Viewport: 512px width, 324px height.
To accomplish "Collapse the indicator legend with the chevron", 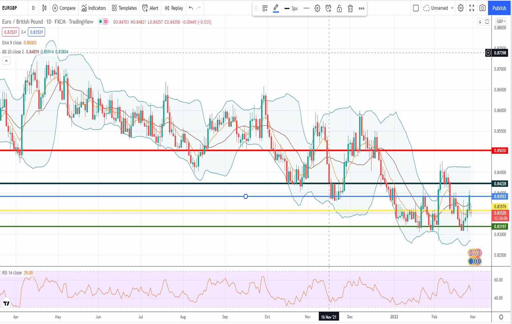I will tap(6, 61).
